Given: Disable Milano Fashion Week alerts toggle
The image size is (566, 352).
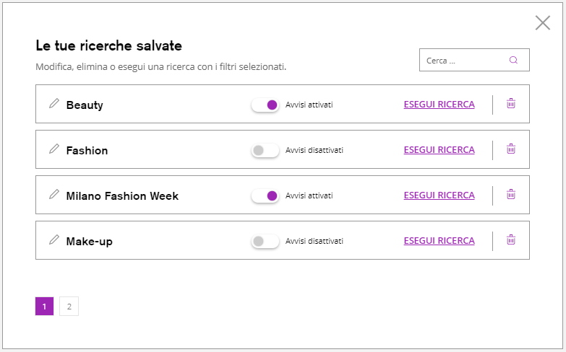Looking at the screenshot, I should [265, 196].
